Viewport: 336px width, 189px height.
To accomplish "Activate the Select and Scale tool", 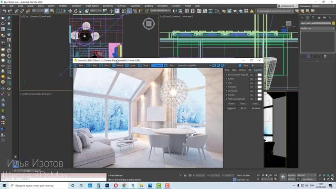I will coord(81,11).
